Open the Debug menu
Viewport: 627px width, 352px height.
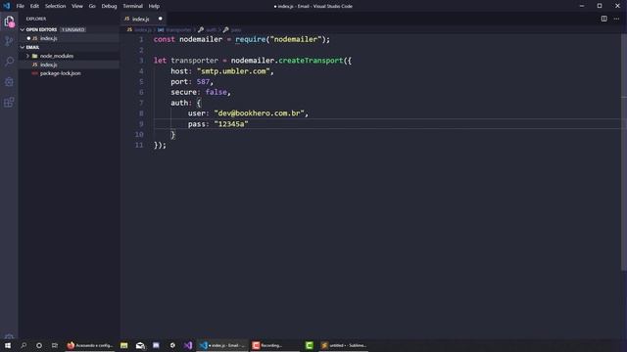point(109,6)
